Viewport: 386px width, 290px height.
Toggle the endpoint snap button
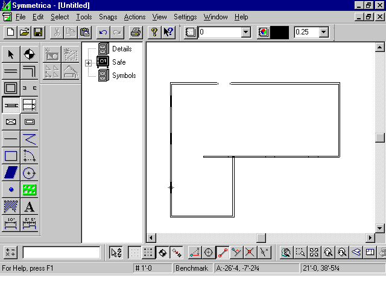click(223, 253)
